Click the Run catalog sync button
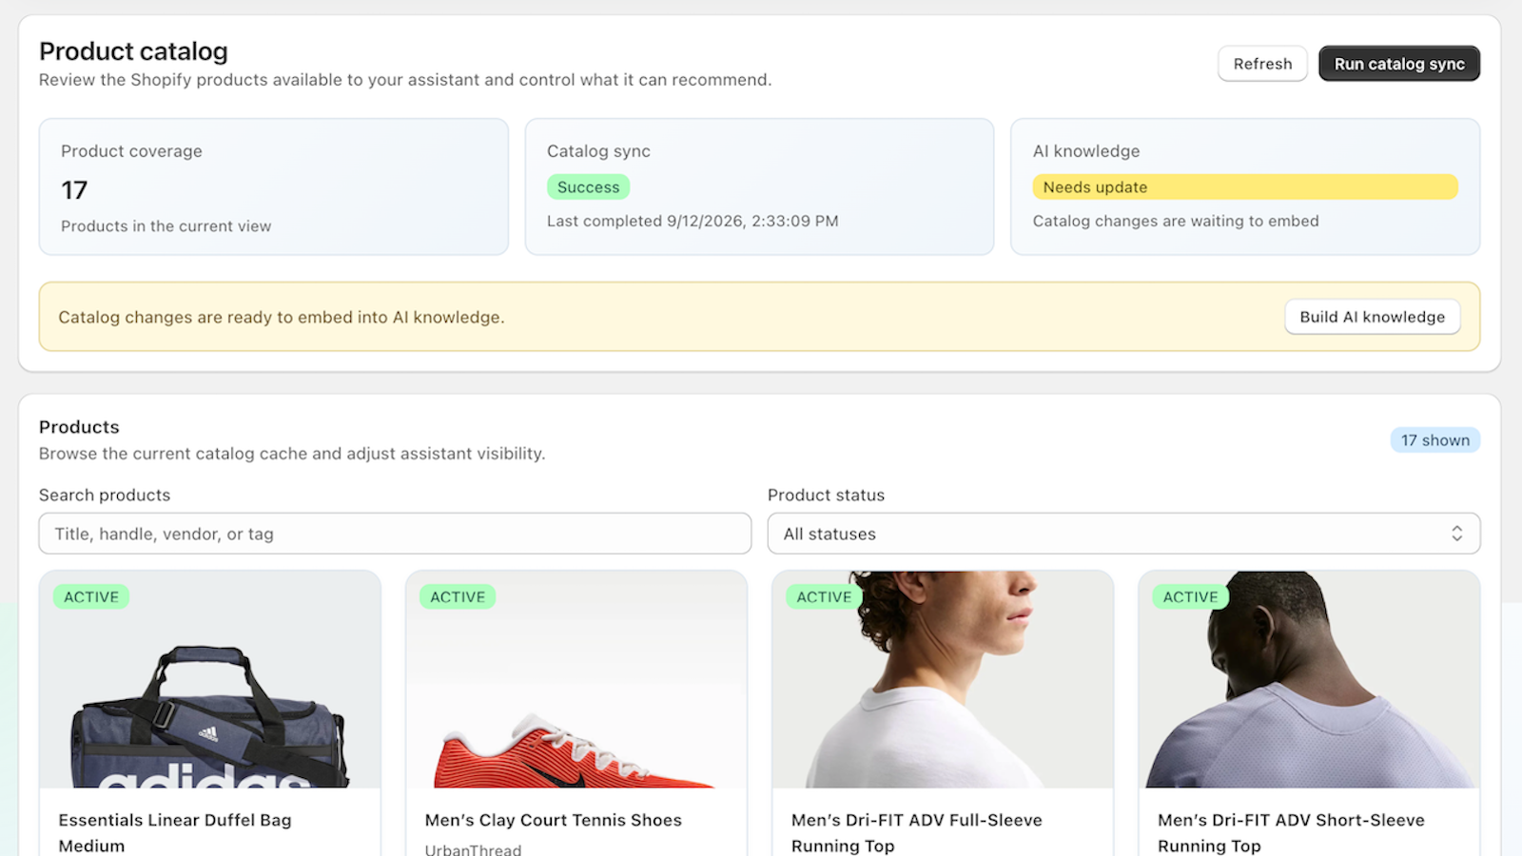The height and width of the screenshot is (856, 1522). click(x=1398, y=64)
